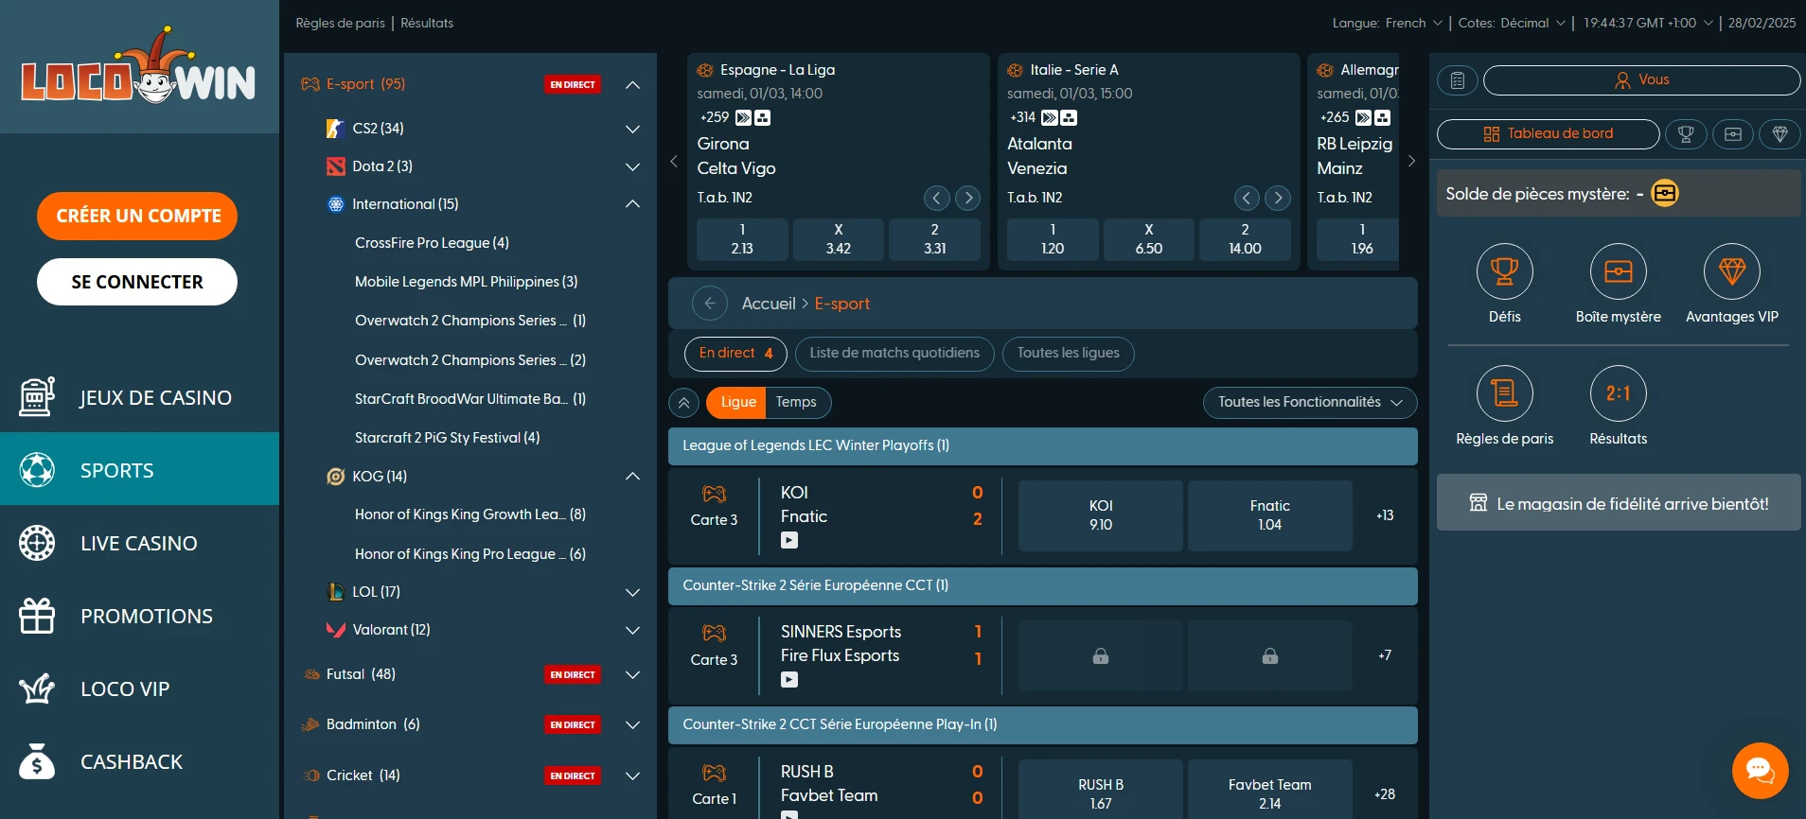
Task: Switch sorting to Ligue
Action: pyautogui.click(x=736, y=403)
